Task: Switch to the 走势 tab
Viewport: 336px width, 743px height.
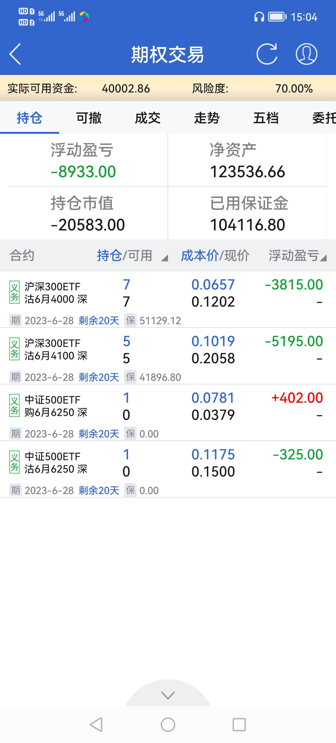Action: coord(207,118)
